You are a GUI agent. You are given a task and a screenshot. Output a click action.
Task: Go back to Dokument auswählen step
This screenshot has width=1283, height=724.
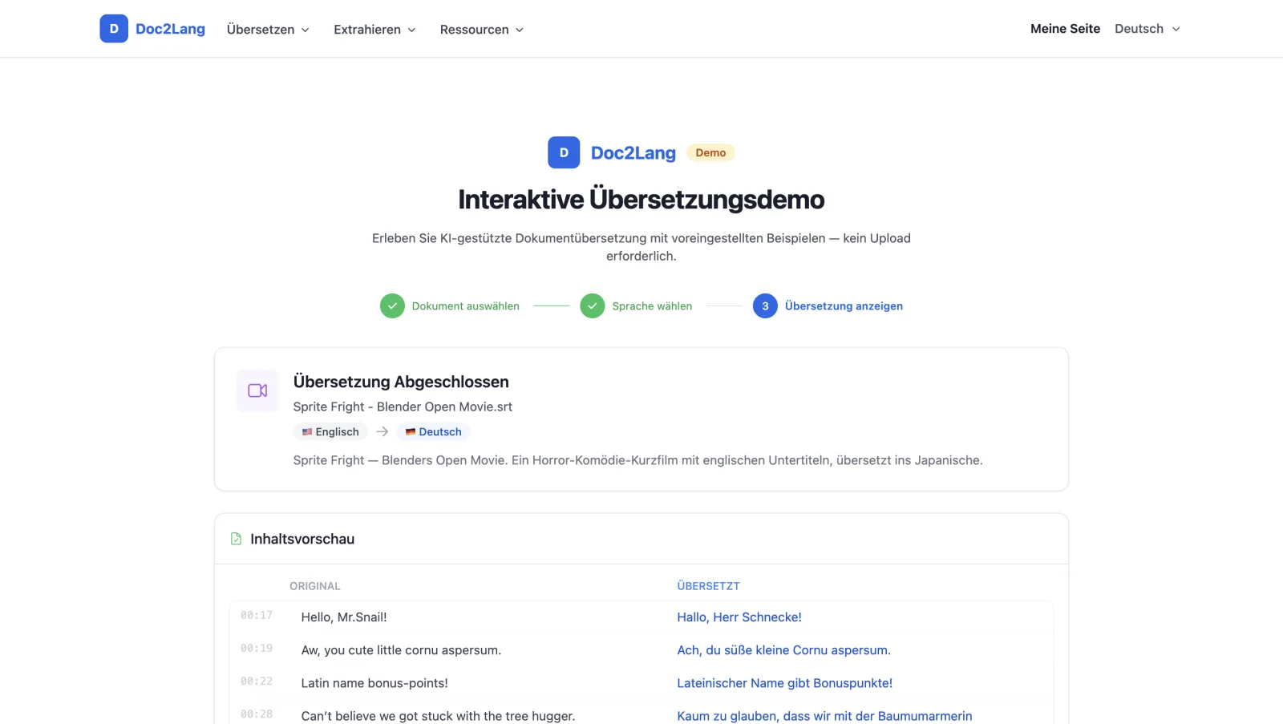[465, 306]
